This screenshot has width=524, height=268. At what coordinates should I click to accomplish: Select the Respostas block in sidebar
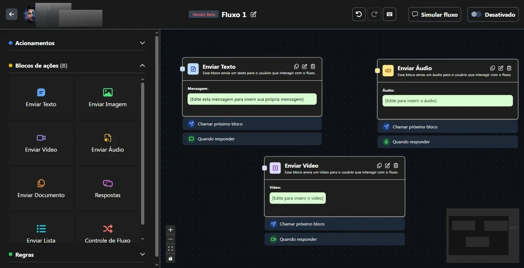(x=107, y=189)
